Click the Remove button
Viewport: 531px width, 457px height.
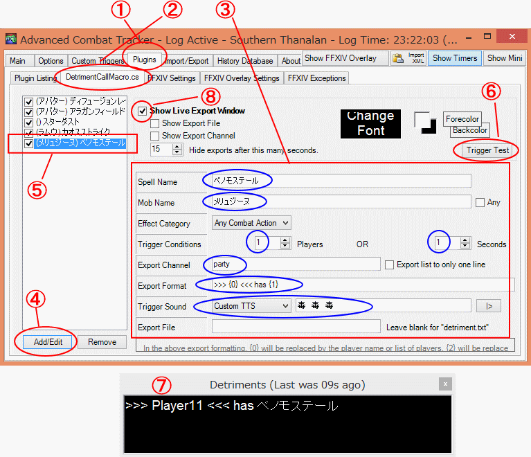[x=102, y=342]
